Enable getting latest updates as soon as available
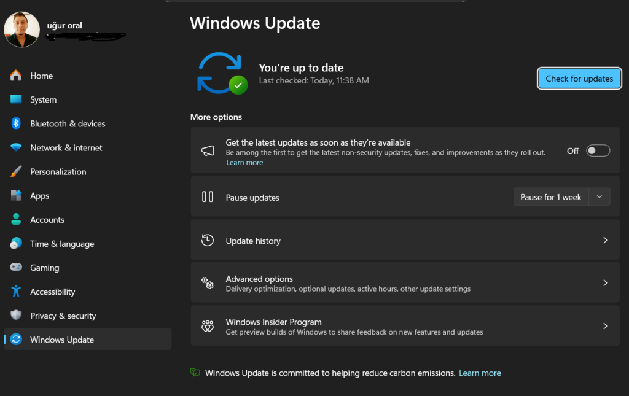 (598, 150)
